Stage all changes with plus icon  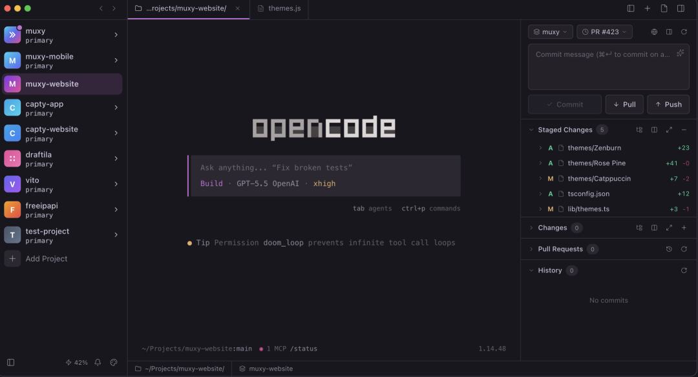pyautogui.click(x=684, y=228)
